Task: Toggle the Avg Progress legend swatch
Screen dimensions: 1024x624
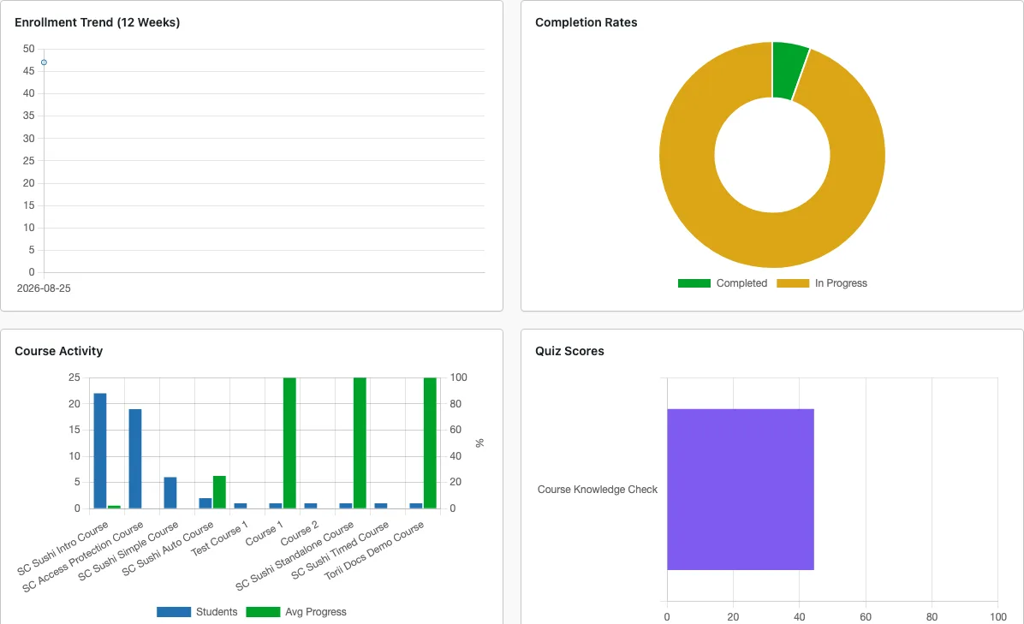Action: [x=263, y=612]
